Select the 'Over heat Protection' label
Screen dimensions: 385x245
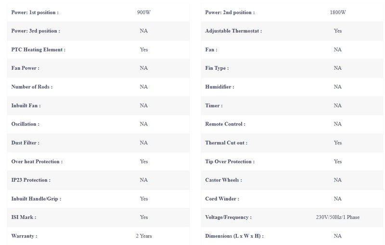click(37, 162)
